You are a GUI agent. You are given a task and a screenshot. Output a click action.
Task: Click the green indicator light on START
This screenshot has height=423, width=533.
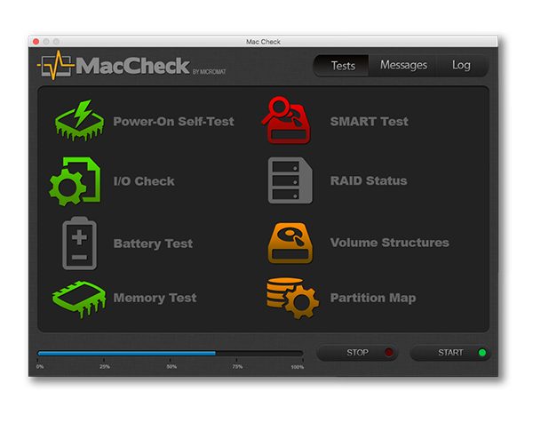(482, 352)
